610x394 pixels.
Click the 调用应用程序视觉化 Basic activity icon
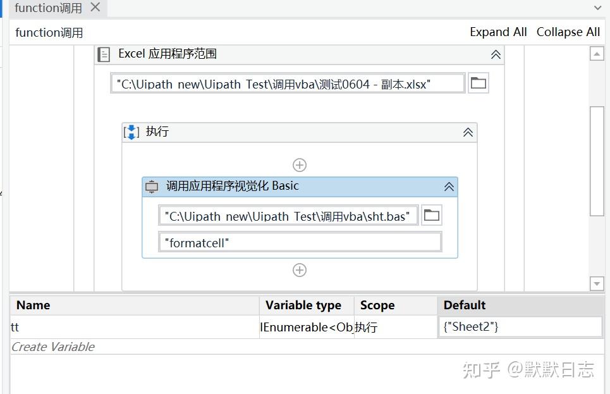pyautogui.click(x=151, y=187)
